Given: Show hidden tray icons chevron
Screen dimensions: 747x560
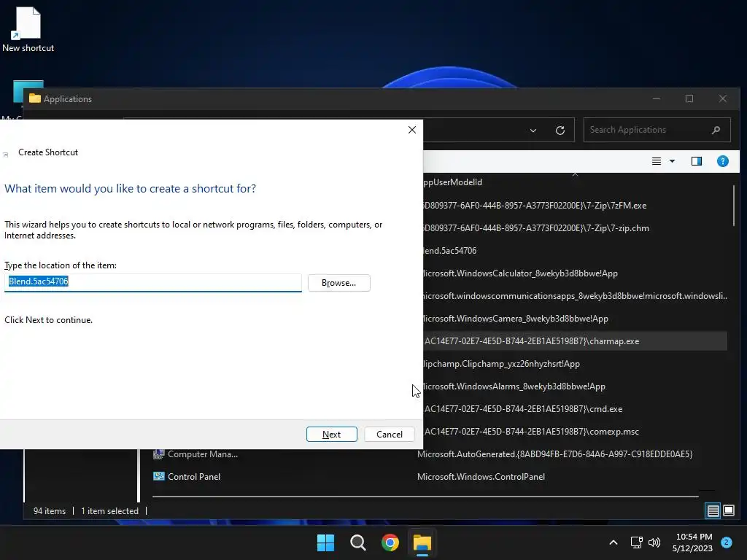Looking at the screenshot, I should (x=613, y=542).
